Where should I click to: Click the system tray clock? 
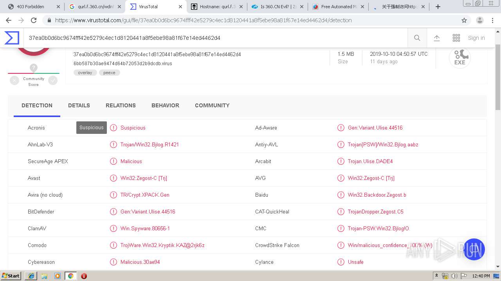(481, 276)
